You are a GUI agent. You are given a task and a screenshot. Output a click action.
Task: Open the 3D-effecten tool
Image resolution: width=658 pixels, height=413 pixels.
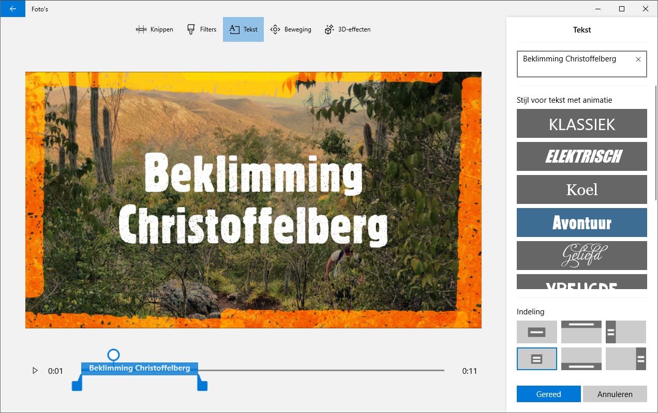pos(347,29)
